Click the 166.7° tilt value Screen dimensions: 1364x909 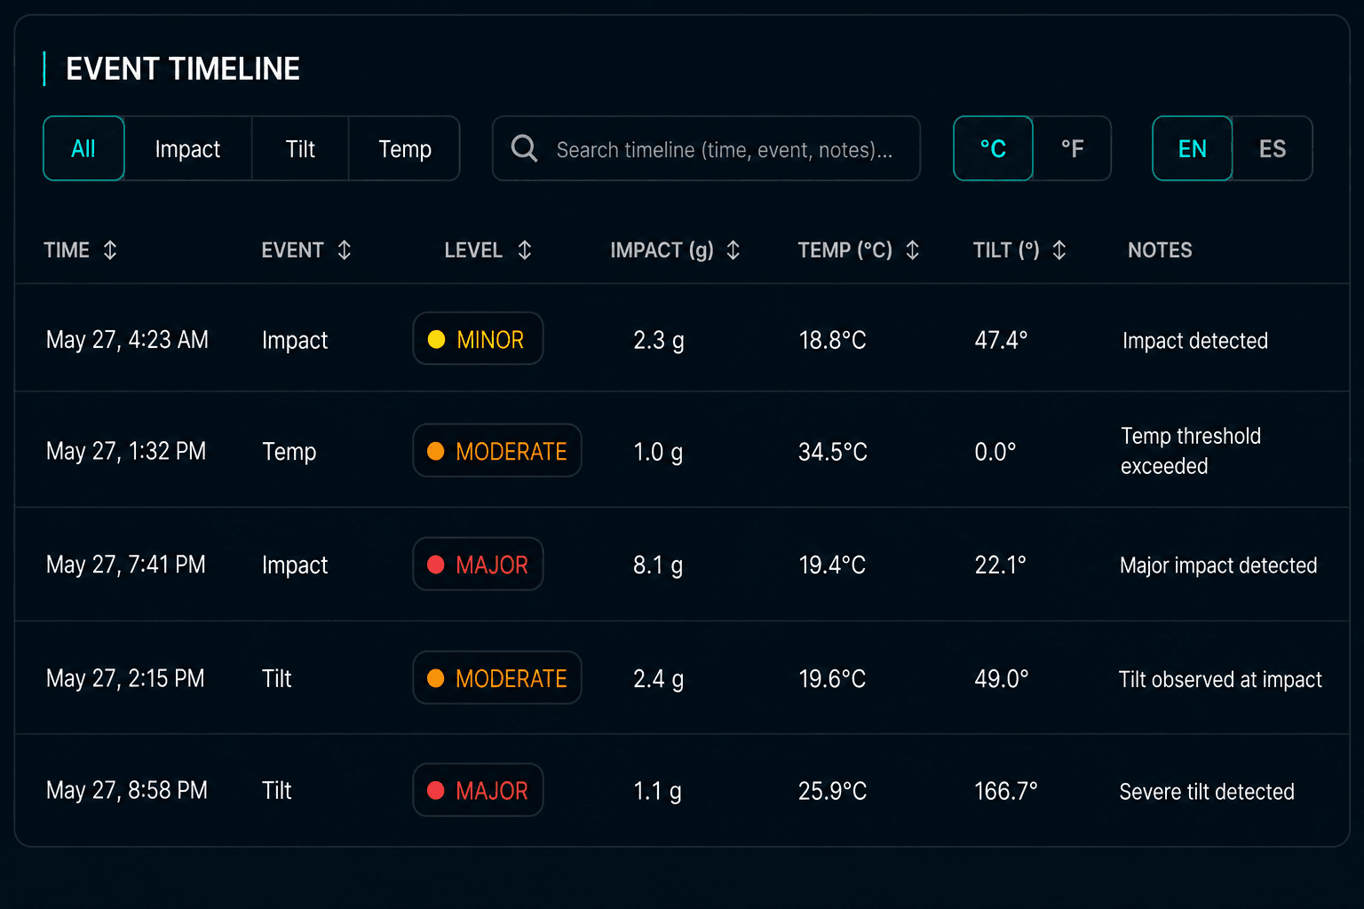[1005, 790]
